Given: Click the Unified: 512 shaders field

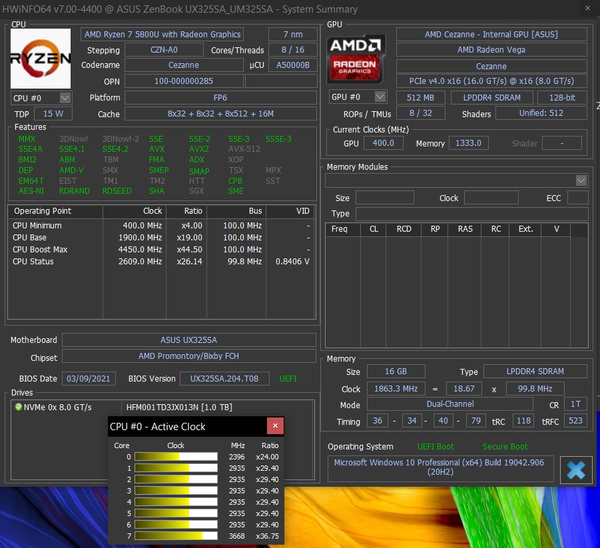Looking at the screenshot, I should point(541,113).
